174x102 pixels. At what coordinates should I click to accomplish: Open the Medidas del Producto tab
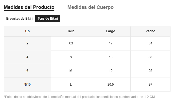(29, 7)
